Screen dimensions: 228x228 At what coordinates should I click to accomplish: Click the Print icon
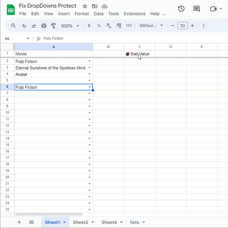click(x=44, y=26)
